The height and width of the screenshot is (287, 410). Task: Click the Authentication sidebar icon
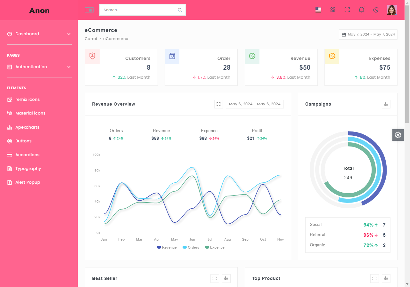pos(10,67)
